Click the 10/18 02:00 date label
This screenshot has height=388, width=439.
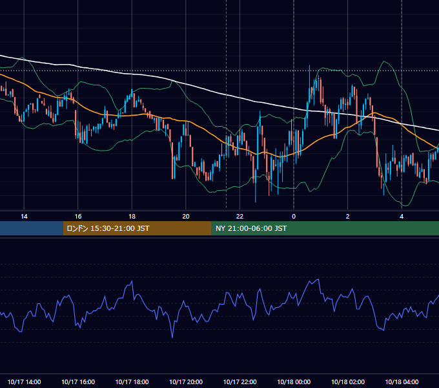(348, 382)
